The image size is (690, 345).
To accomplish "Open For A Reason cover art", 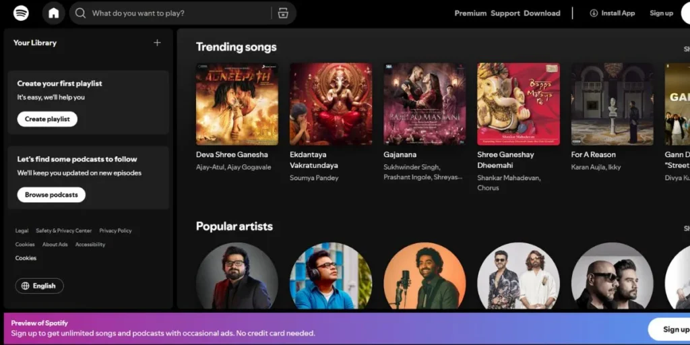I will [612, 104].
